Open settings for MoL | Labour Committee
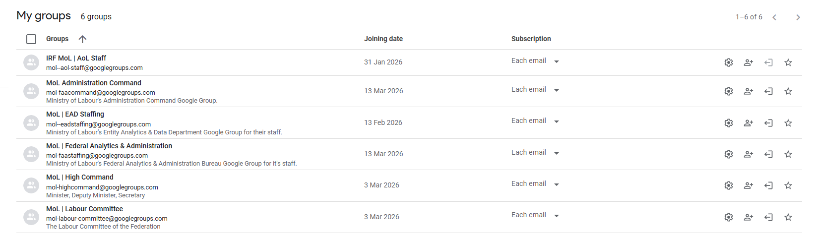This screenshot has width=817, height=241. point(728,217)
